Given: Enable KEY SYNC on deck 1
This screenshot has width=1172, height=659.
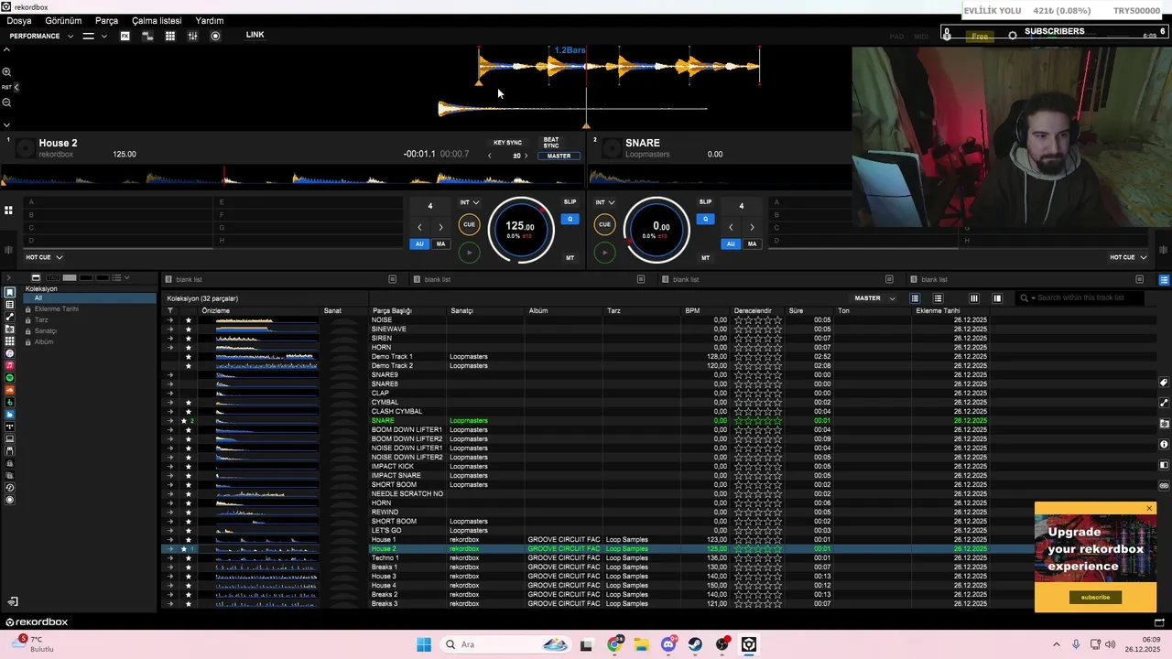Looking at the screenshot, I should point(507,143).
